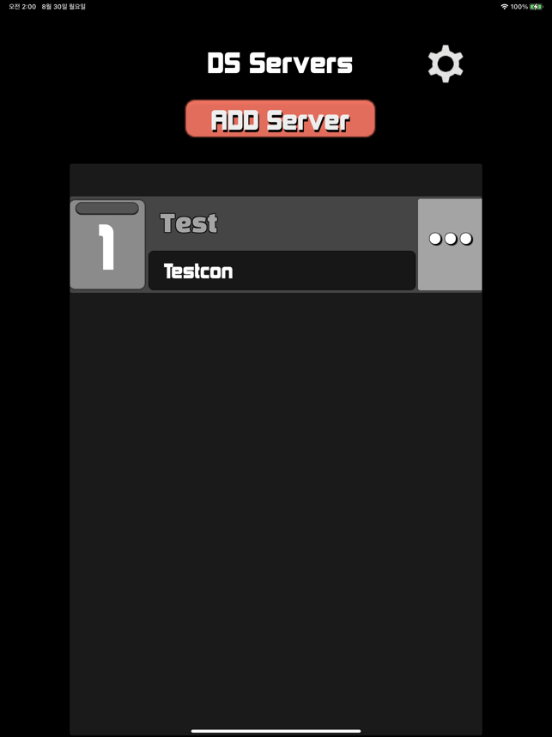Select the Test row background beside the name
Viewport: 552px width, 737px height.
point(317,223)
